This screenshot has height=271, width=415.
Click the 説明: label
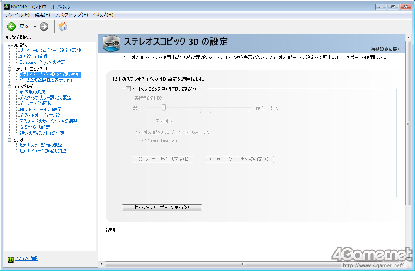click(110, 230)
